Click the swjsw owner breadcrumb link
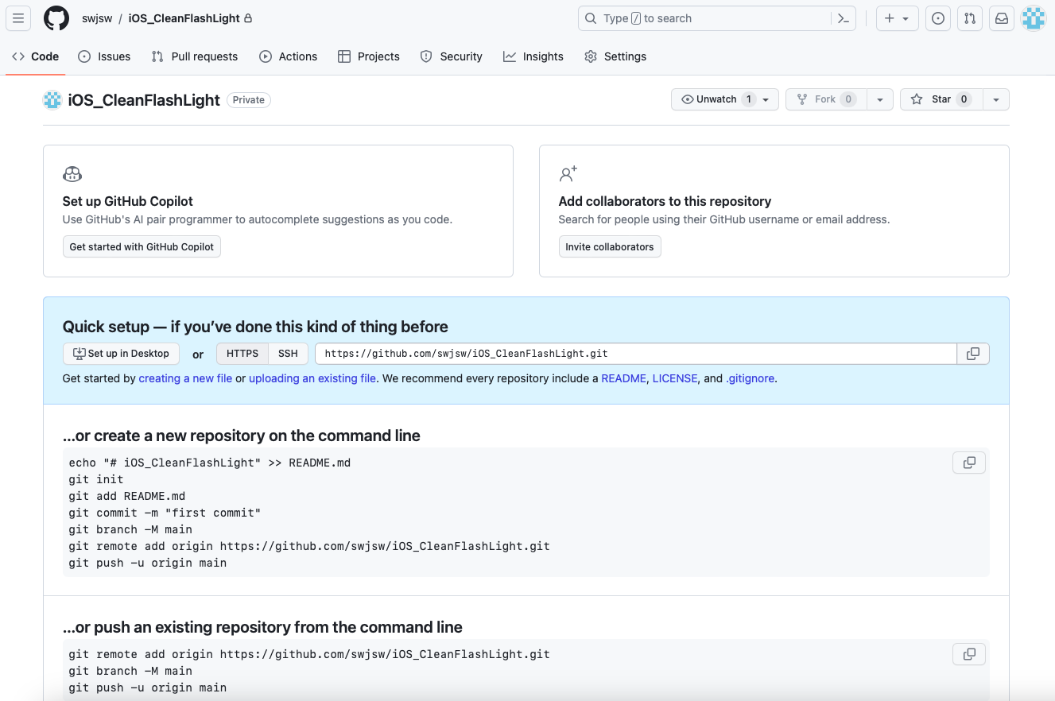The image size is (1055, 701). pyautogui.click(x=97, y=18)
